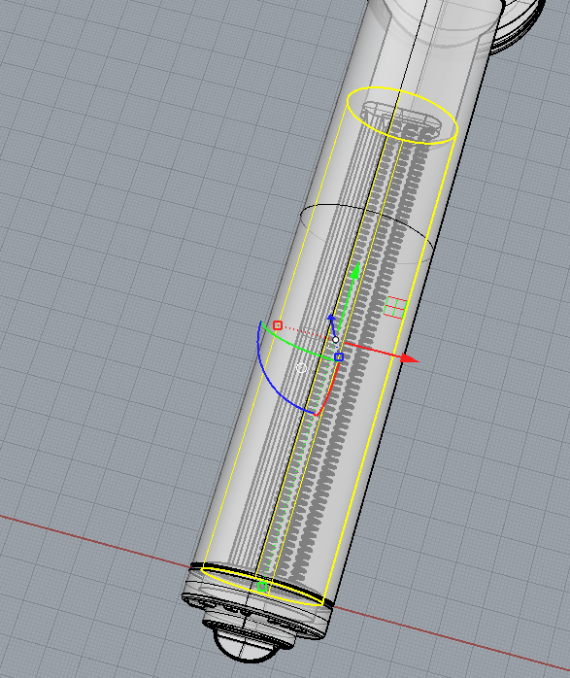Image resolution: width=570 pixels, height=678 pixels.
Task: Click the red X-axis move arrow
Action: [x=409, y=358]
